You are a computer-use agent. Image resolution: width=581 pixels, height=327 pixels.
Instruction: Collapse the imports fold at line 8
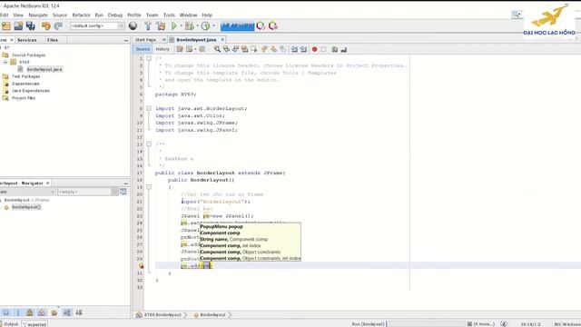point(149,108)
